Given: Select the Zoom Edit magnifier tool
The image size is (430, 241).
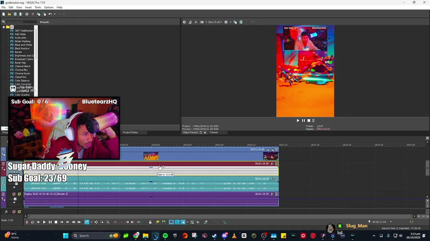Looking at the screenshot, I should [x=107, y=222].
